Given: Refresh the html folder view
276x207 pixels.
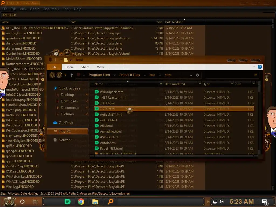Looking at the screenshot, I should [198, 75].
